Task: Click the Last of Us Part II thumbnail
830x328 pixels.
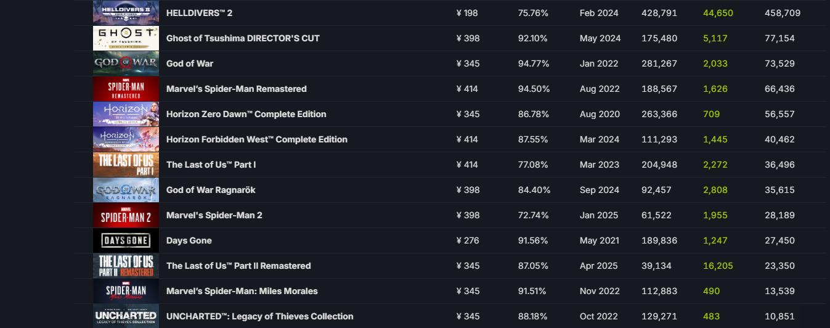Action: click(126, 266)
